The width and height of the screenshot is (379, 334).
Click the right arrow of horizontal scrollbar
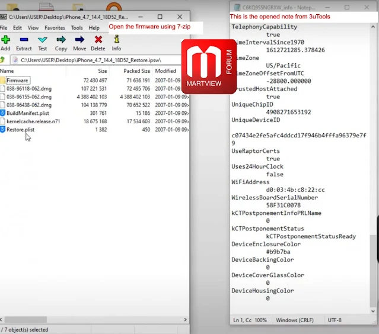coord(185,320)
